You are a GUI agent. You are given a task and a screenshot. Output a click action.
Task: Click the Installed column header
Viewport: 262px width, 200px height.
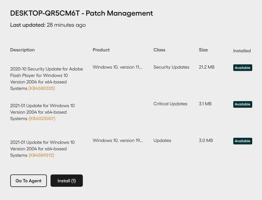[242, 51]
